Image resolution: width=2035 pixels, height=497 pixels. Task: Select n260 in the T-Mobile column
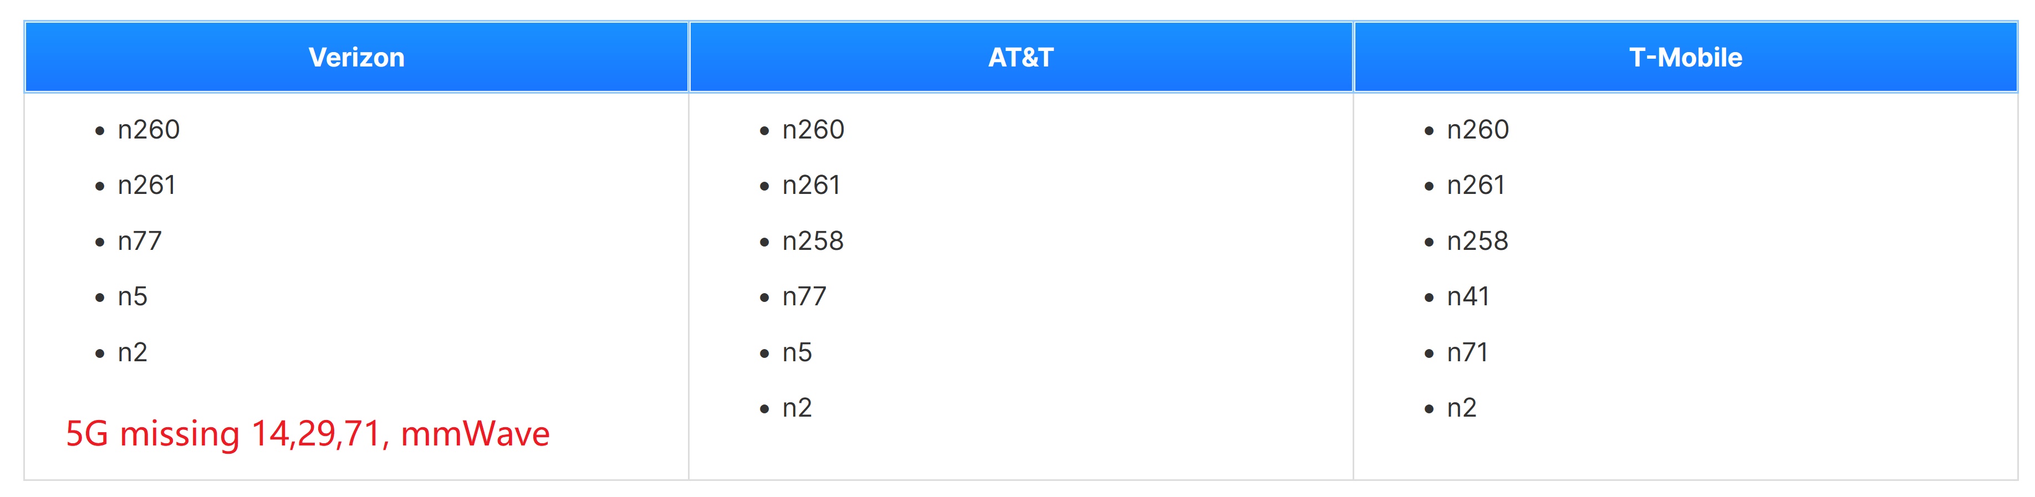pos(1477,130)
